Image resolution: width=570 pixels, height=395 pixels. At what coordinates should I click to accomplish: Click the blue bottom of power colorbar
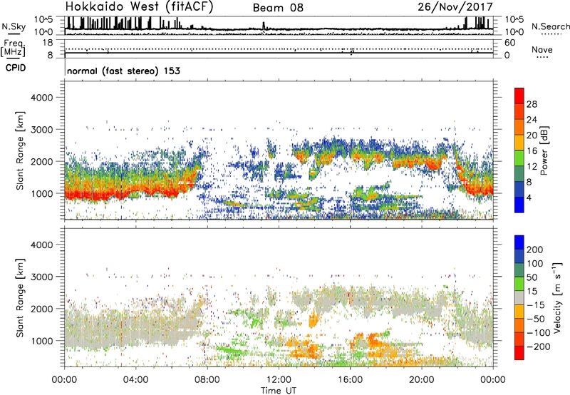pos(519,205)
